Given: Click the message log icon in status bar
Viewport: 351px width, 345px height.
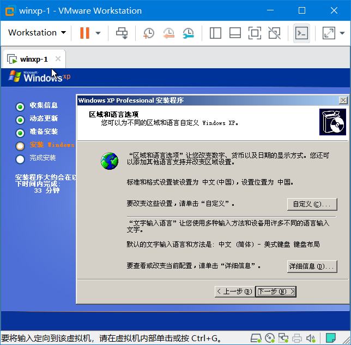Looking at the screenshot, I should 331,338.
